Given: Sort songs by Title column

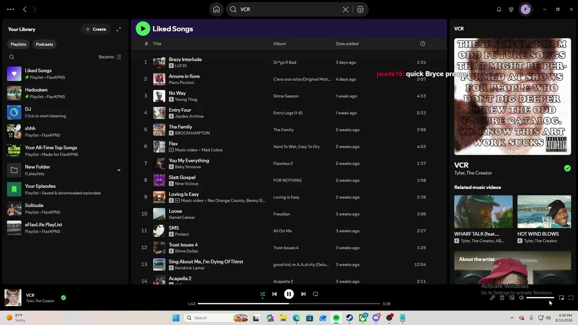Looking at the screenshot, I should [x=157, y=44].
